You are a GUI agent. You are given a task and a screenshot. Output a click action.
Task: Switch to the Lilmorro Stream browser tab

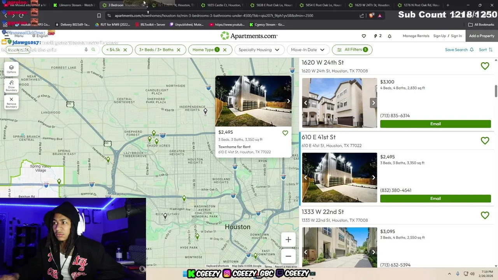(74, 5)
